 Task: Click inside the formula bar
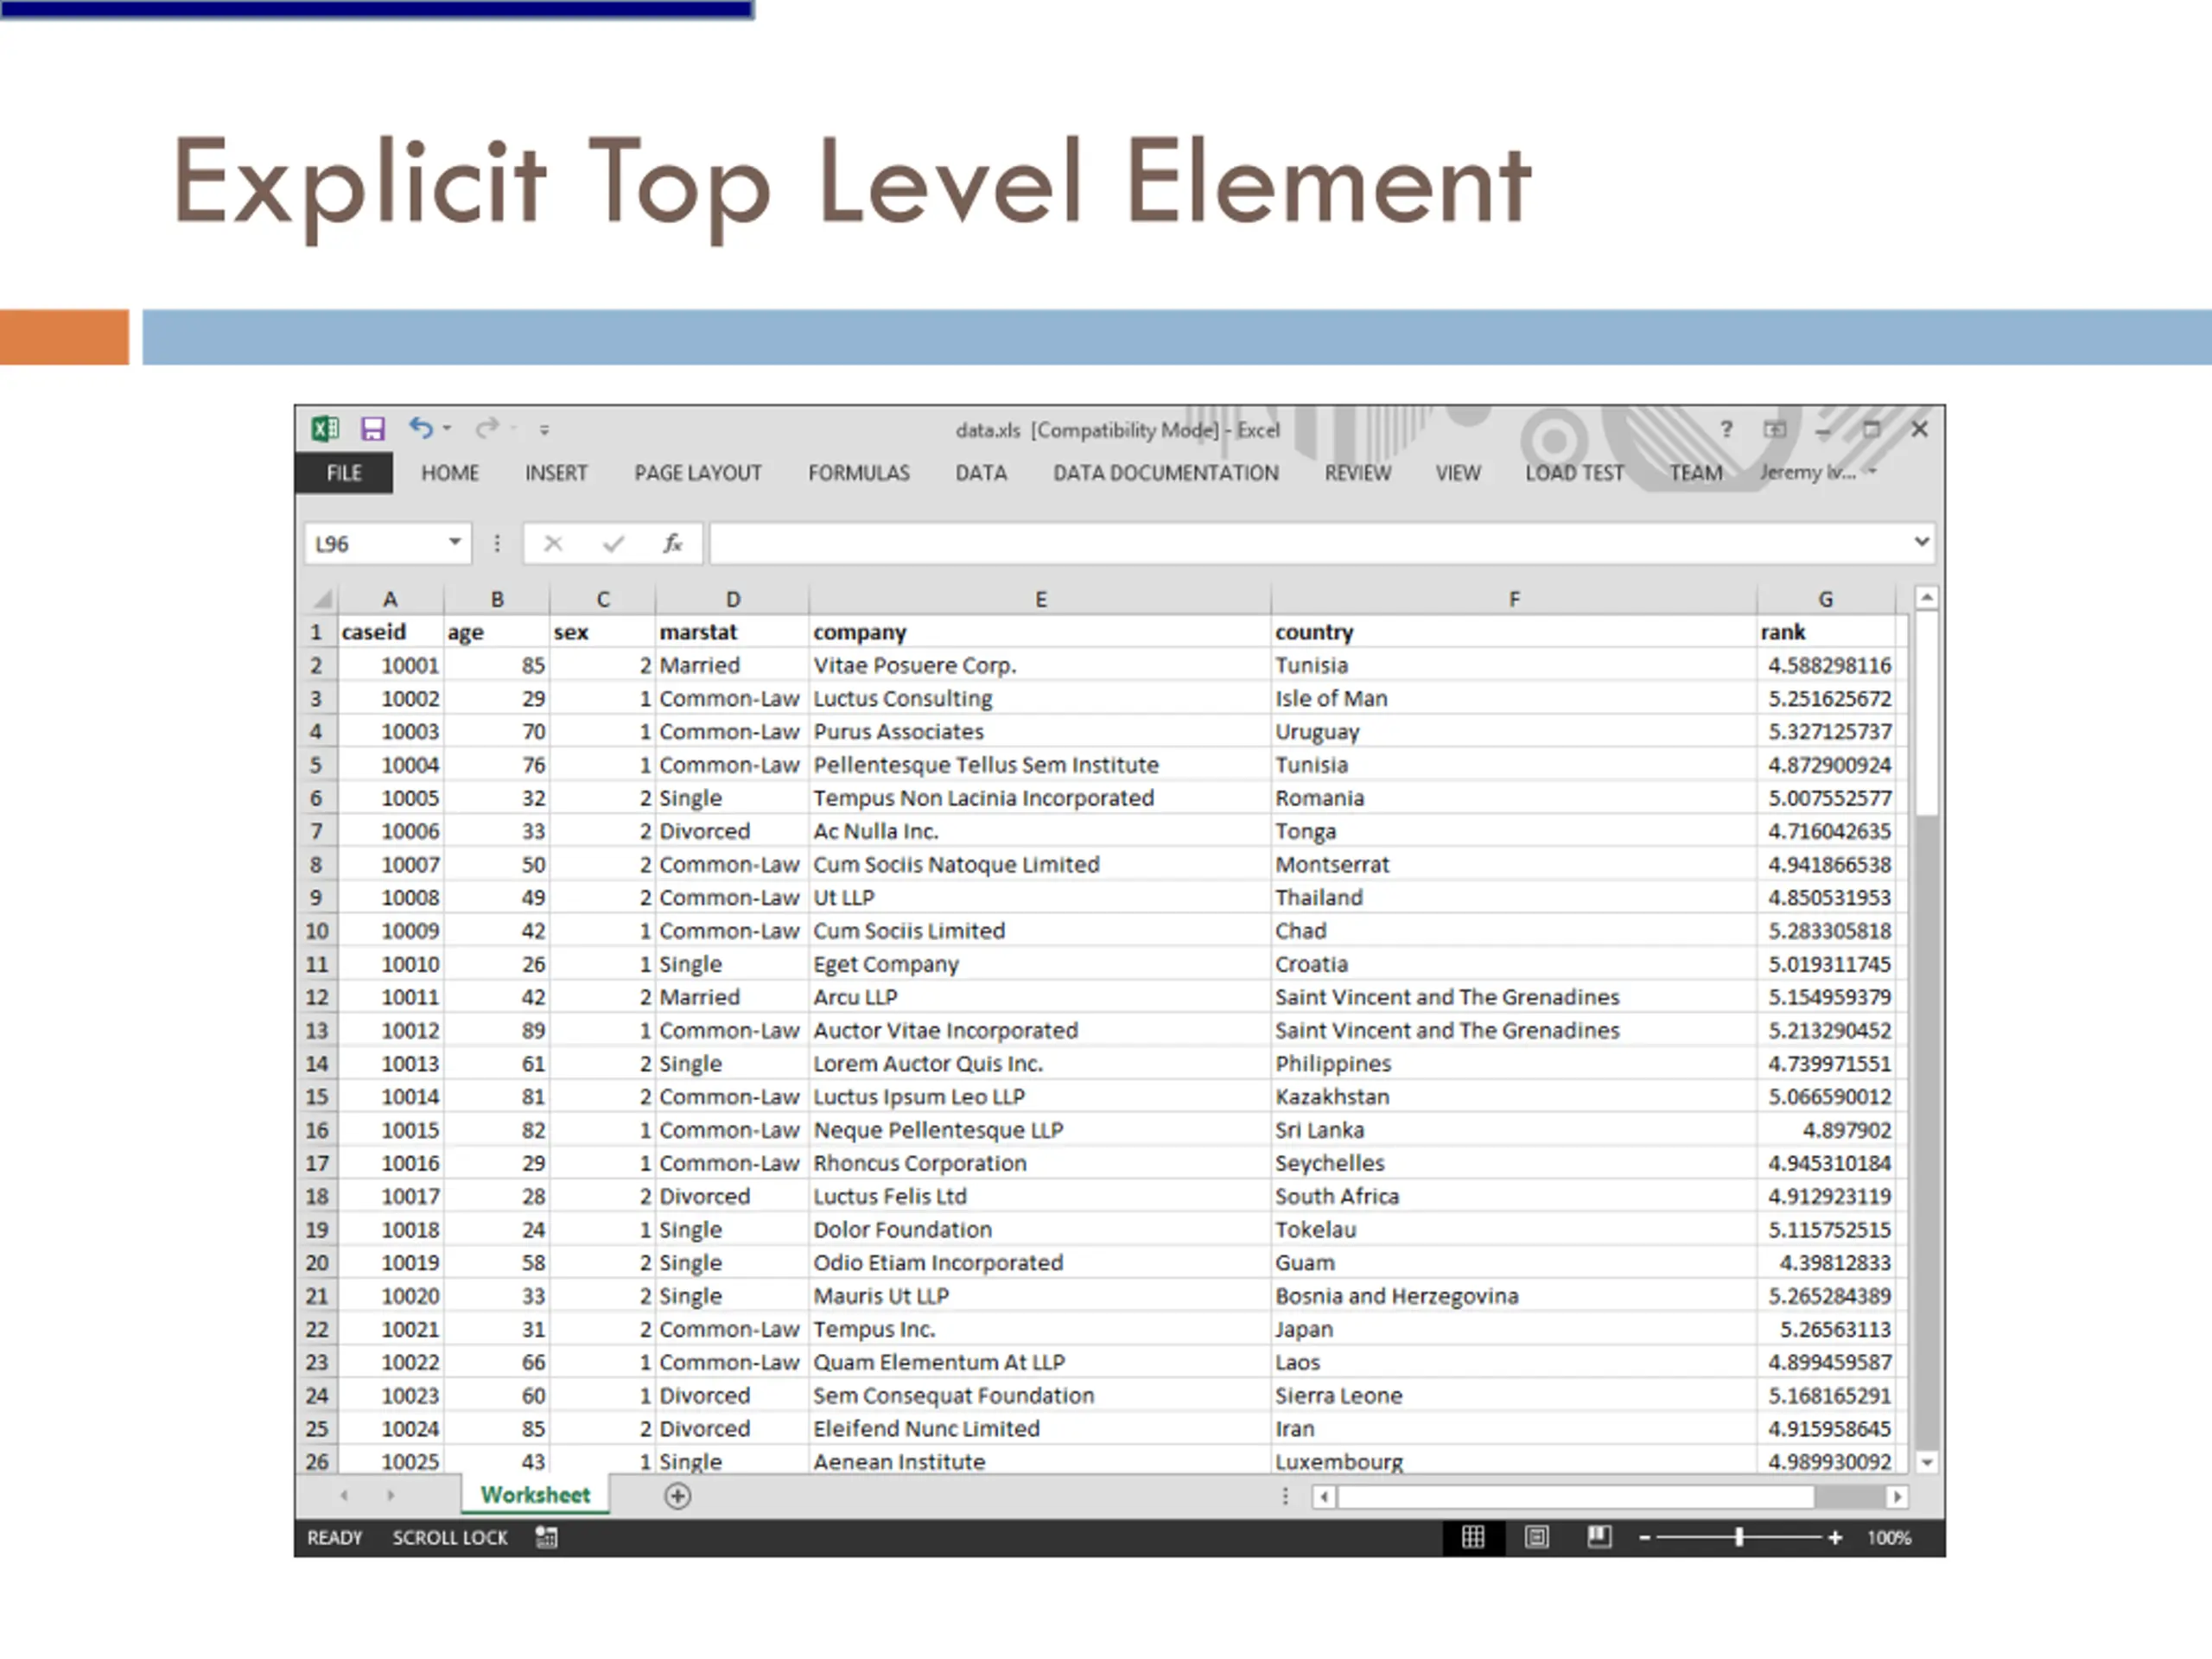(1310, 543)
